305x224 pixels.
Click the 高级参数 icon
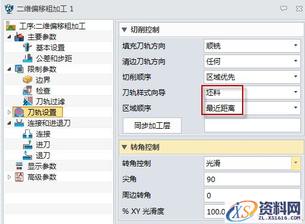[19, 177]
